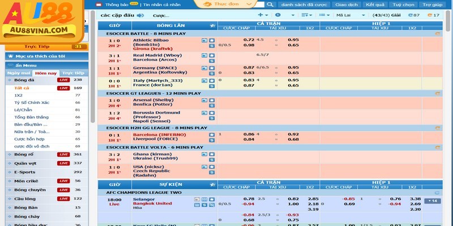Select the Trực tiếp tab in sidebar
This screenshot has width=453, height=226.
tap(74, 73)
